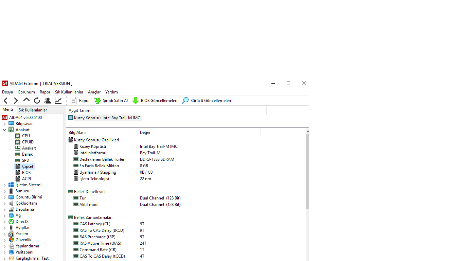Image resolution: width=464 pixels, height=261 pixels.
Task: Click the Güvenlik shield icon
Action: point(11,240)
